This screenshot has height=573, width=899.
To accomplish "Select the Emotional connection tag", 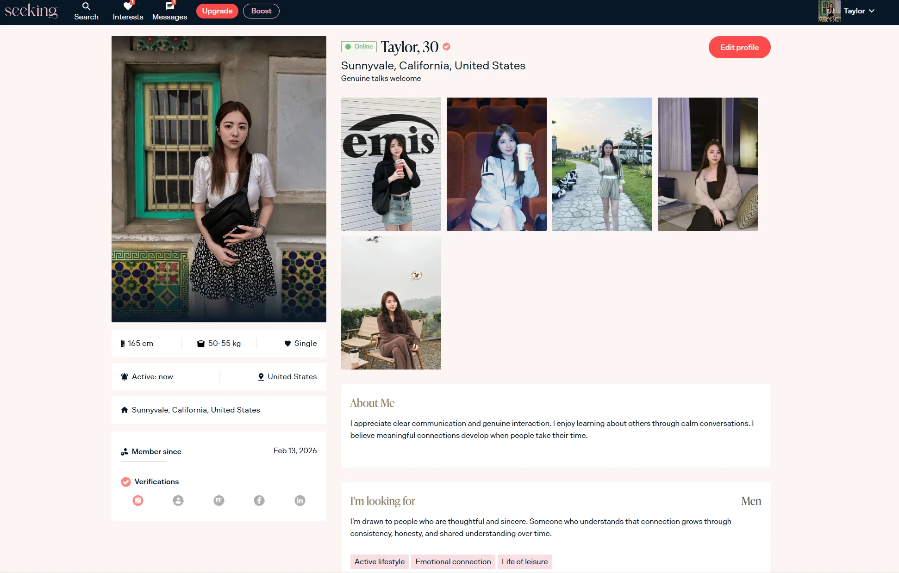I will coord(453,561).
